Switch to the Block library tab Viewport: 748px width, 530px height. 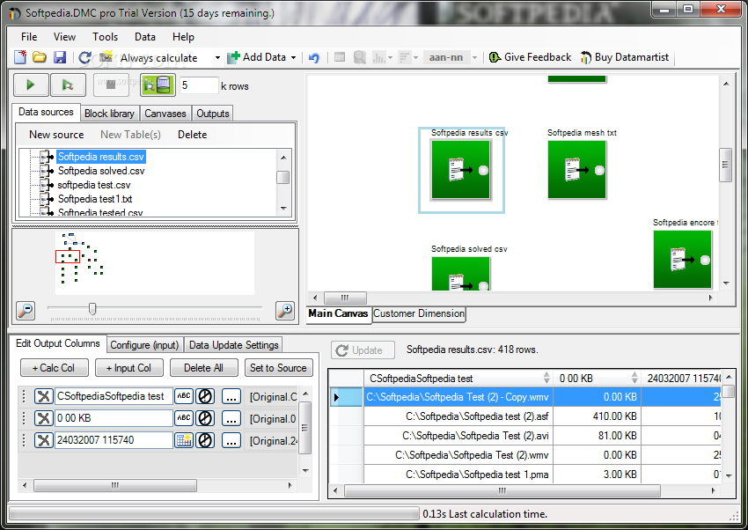(x=109, y=114)
